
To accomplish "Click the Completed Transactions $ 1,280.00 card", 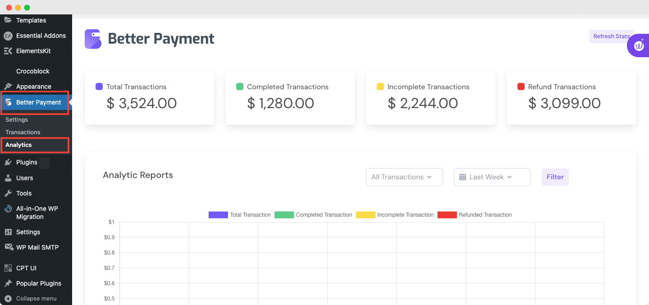I will [x=290, y=98].
